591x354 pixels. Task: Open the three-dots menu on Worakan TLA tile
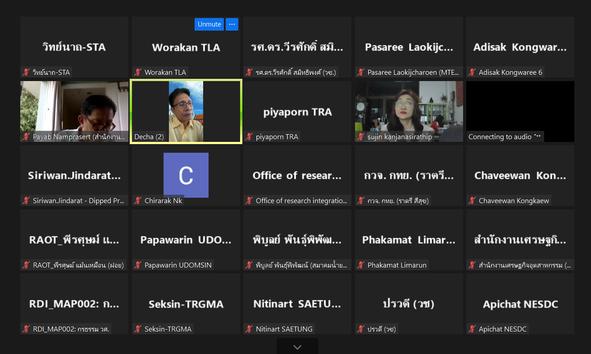pyautogui.click(x=232, y=24)
